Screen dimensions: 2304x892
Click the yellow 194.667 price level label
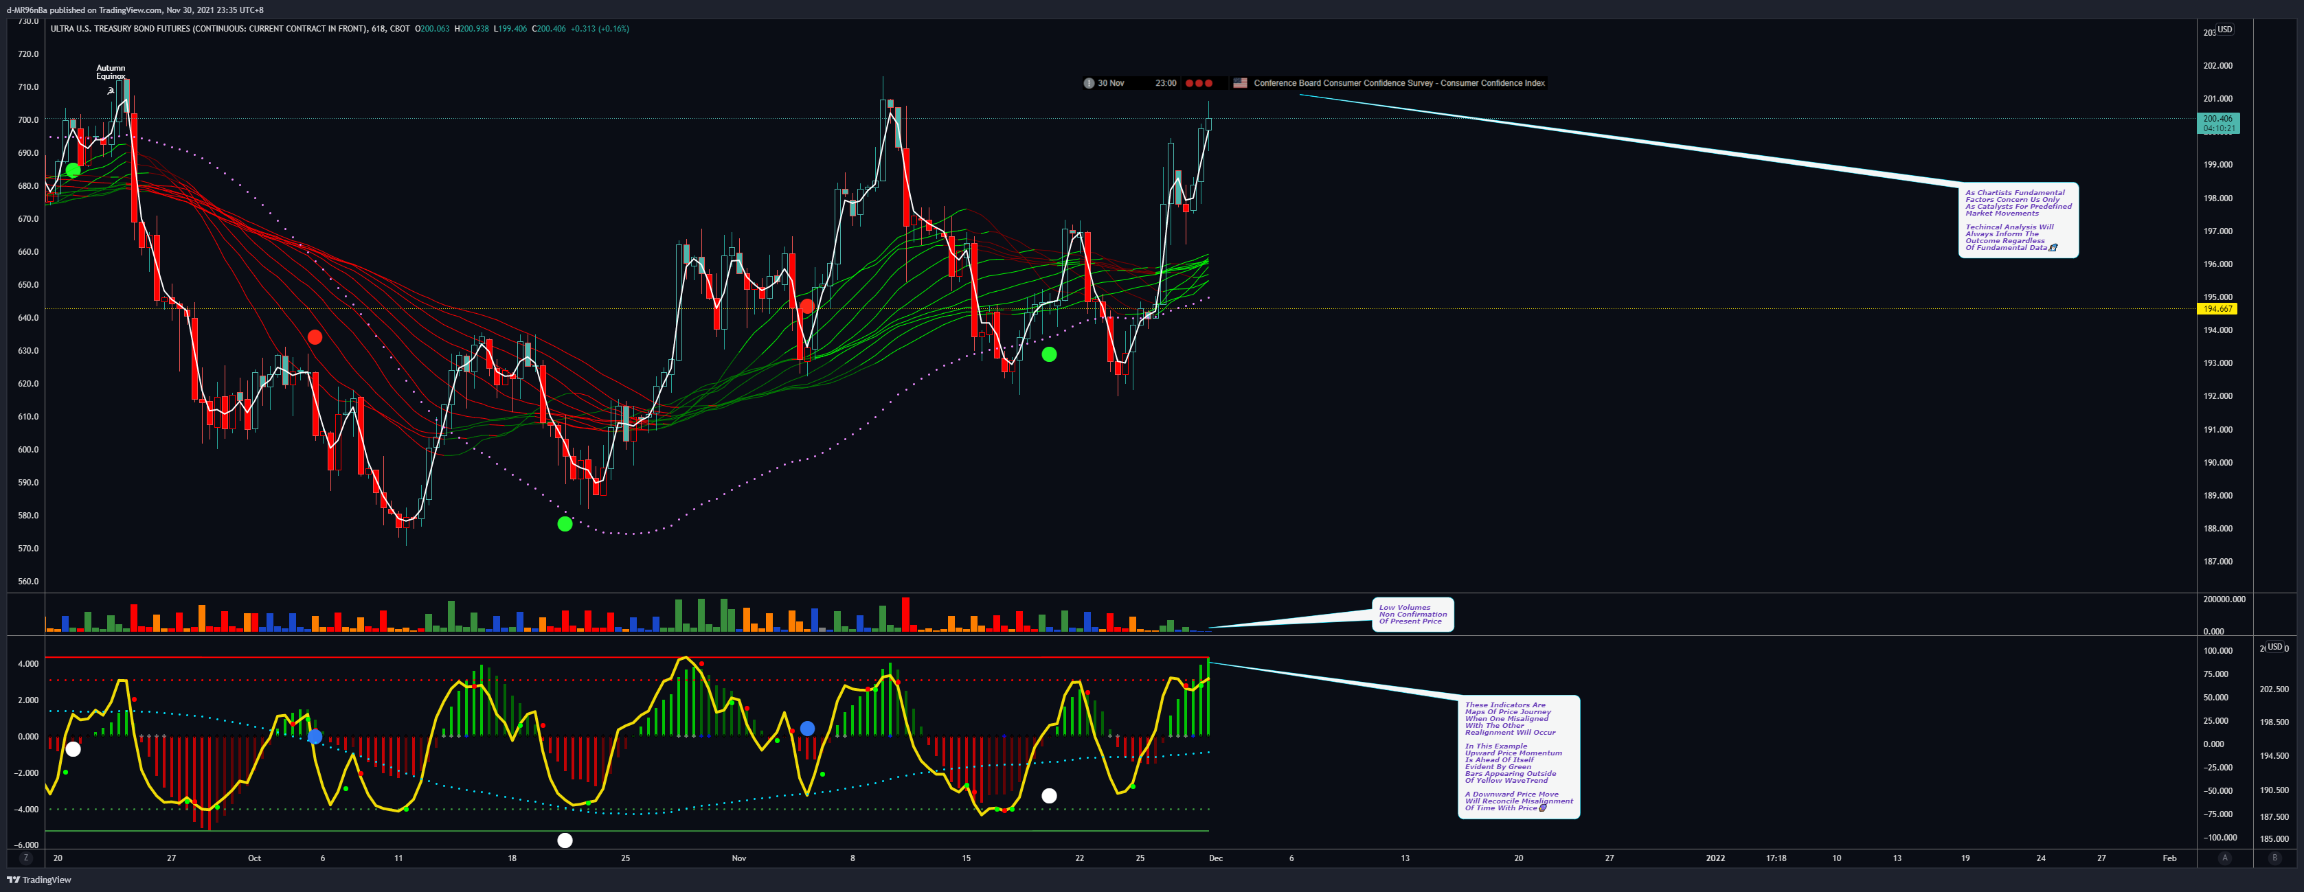2217,309
